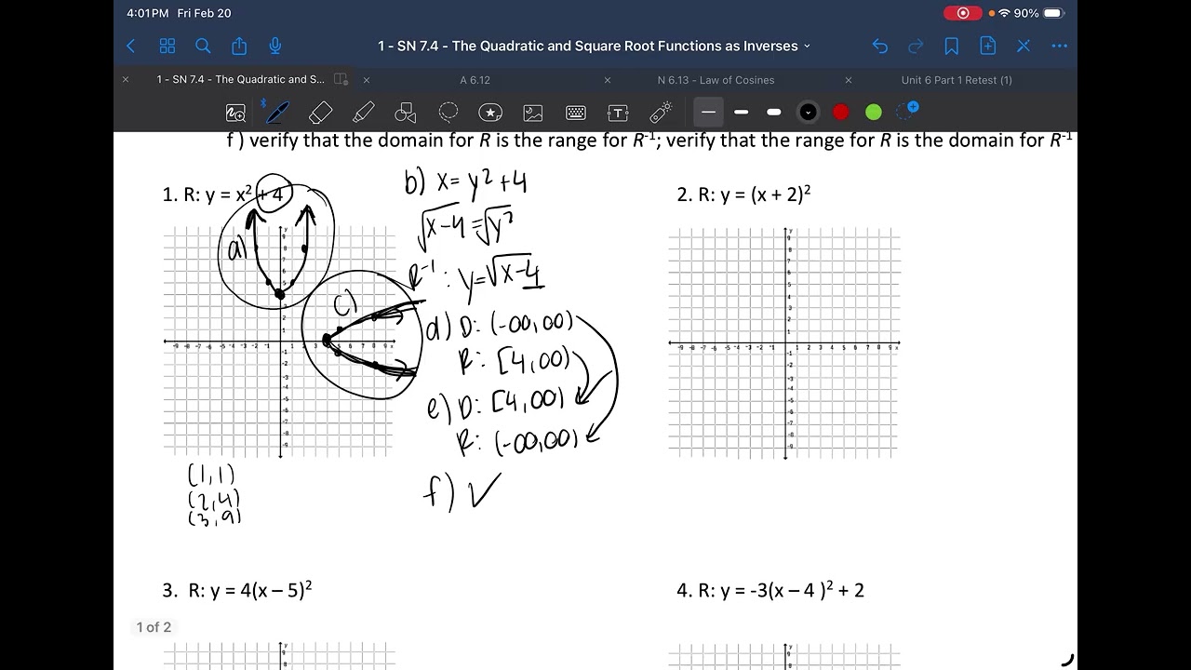Select the Laser pointer tool
Viewport: 1191px width, 670px height.
pyautogui.click(x=661, y=113)
